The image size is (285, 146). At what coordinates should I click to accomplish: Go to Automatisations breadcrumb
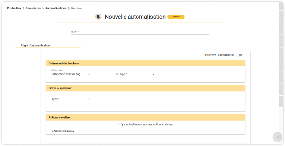56,8
